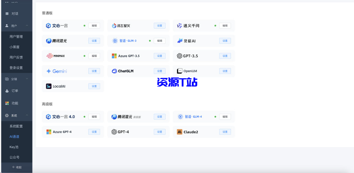This screenshot has width=354, height=173.
Task: Open 系统配置 in sidebar
Action: pyautogui.click(x=16, y=126)
